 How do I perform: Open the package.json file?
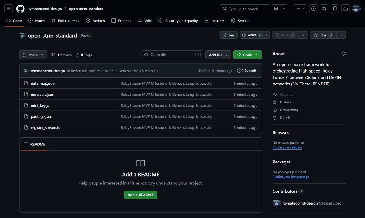coord(42,116)
